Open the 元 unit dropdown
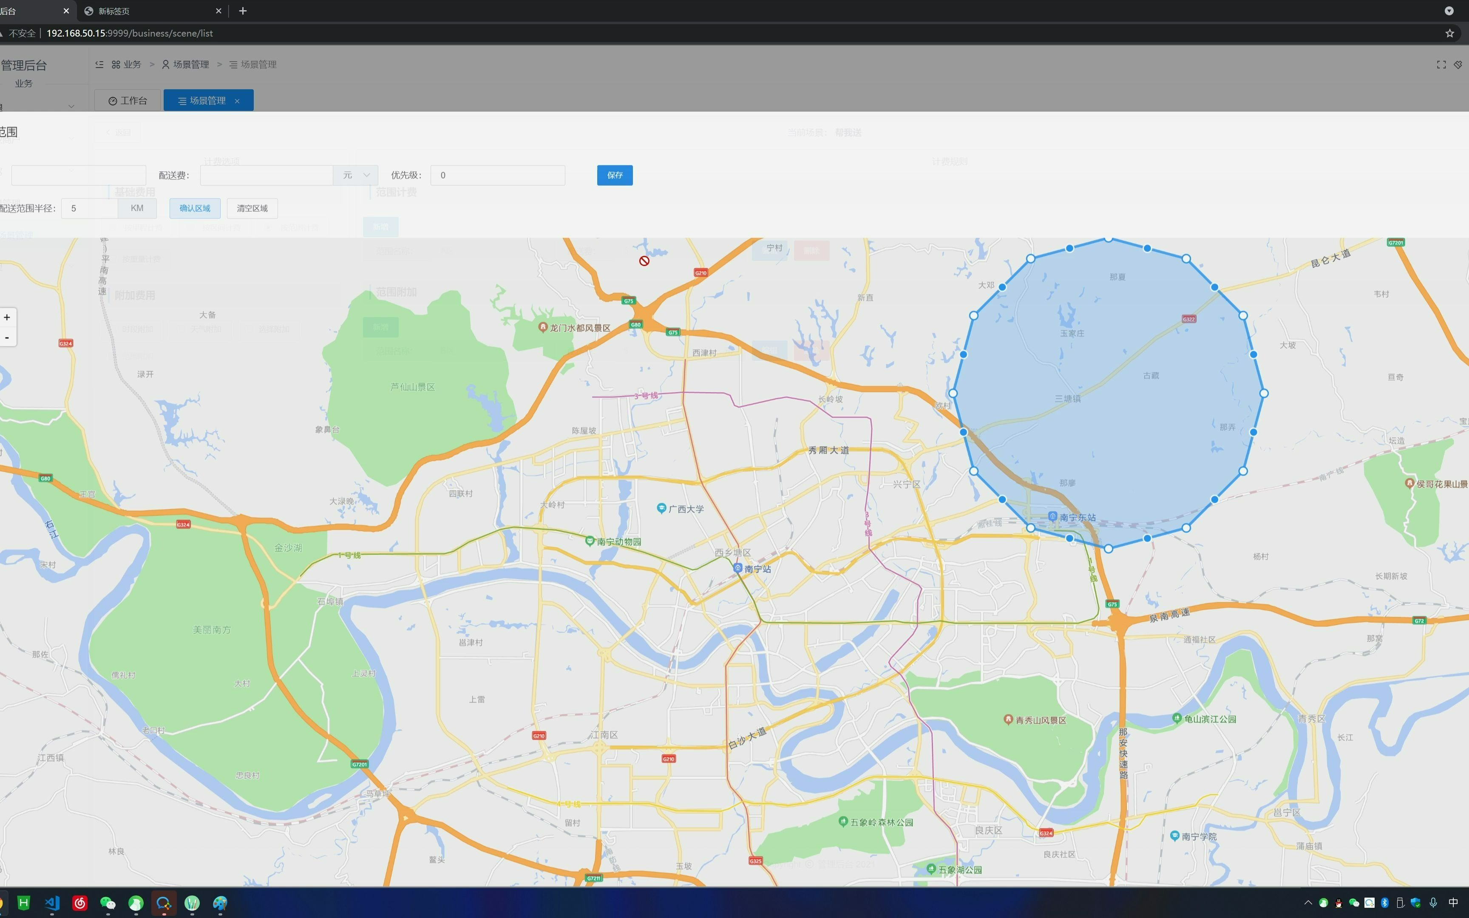Viewport: 1469px width, 918px height. point(356,175)
